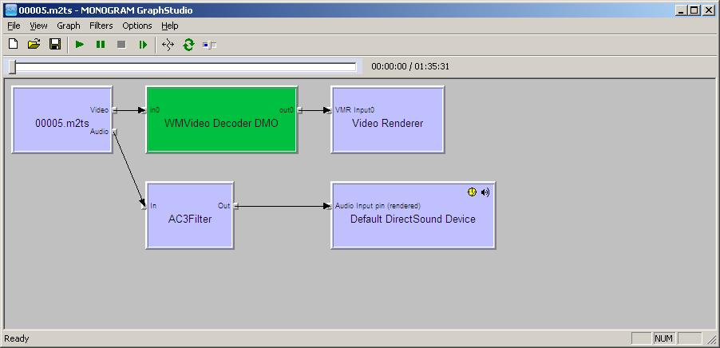Open the Options menu
Image resolution: width=720 pixels, height=348 pixels.
click(136, 26)
